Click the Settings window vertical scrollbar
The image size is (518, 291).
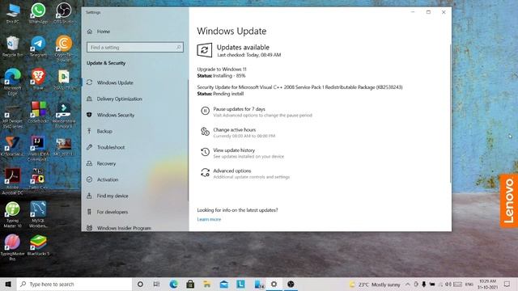click(450, 113)
